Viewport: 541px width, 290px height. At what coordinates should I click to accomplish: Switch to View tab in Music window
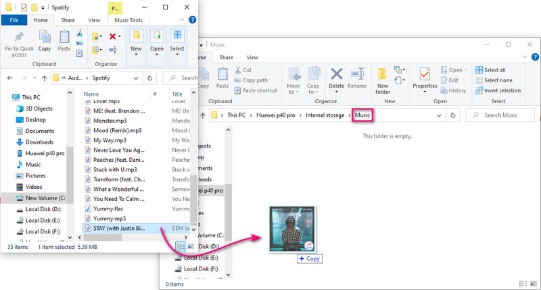click(x=252, y=57)
